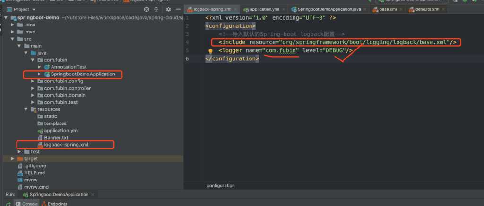This screenshot has width=484, height=206.
Task: Expand the com.fubin.test package
Action: click(33, 102)
